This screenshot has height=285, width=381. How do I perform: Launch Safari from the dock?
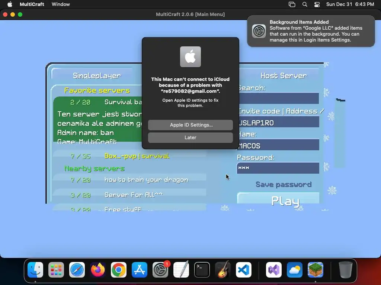pyautogui.click(x=77, y=270)
